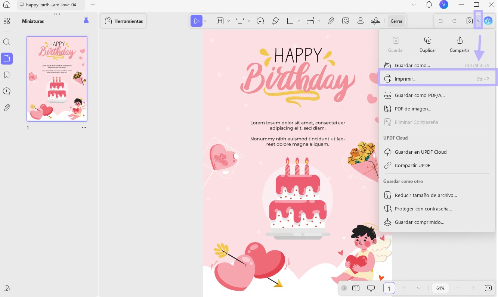The image size is (498, 297).
Task: Open the signature tool
Action: point(375,21)
